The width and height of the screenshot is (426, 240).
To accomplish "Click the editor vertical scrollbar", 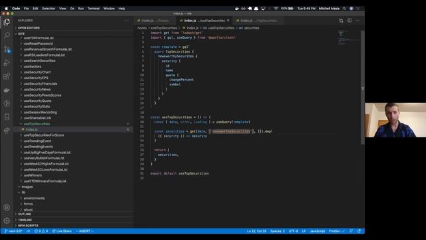I will 362,87.
